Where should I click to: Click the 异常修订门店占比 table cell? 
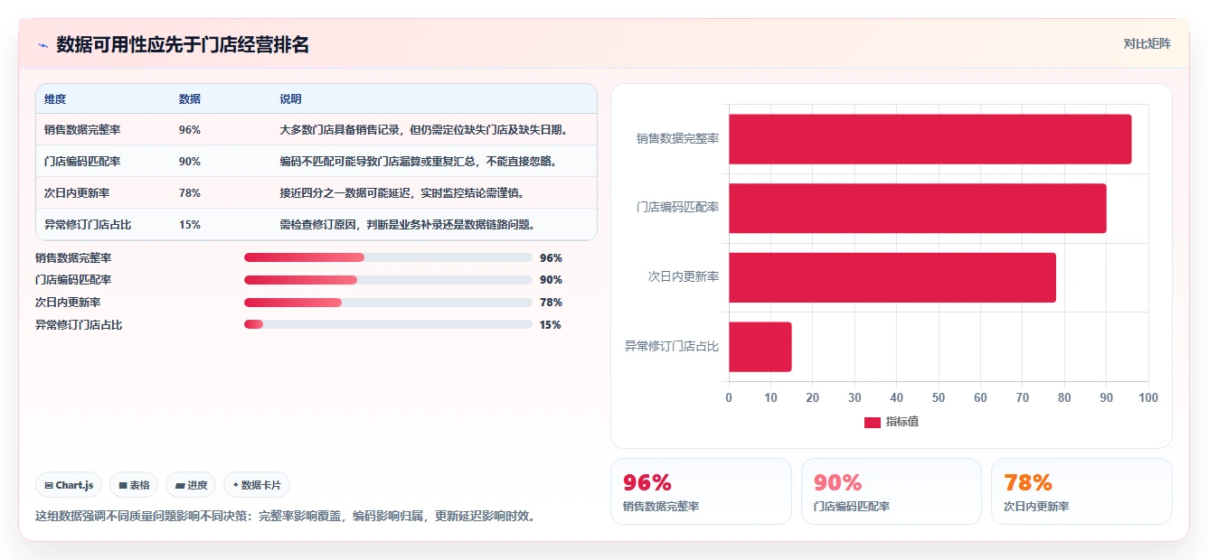(88, 225)
